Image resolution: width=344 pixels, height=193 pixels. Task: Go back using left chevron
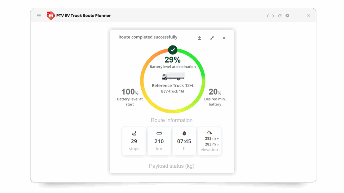pyautogui.click(x=268, y=16)
